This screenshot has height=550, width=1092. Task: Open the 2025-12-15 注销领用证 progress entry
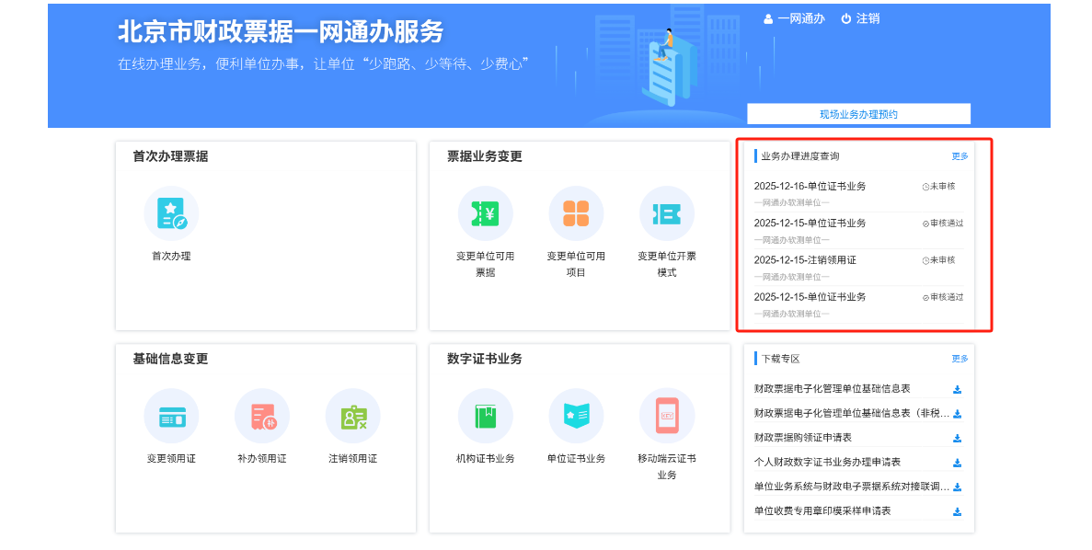[805, 259]
